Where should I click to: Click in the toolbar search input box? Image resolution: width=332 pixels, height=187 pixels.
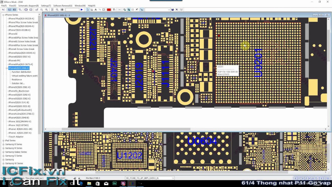point(72,10)
